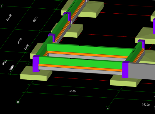Select the small purple column at the top
This screenshot has width=155, height=114.
click(68, 16)
